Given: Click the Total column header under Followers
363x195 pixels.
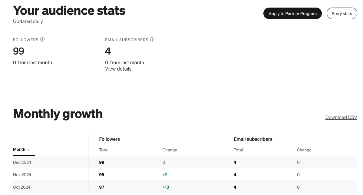Looking at the screenshot, I should (104, 150).
